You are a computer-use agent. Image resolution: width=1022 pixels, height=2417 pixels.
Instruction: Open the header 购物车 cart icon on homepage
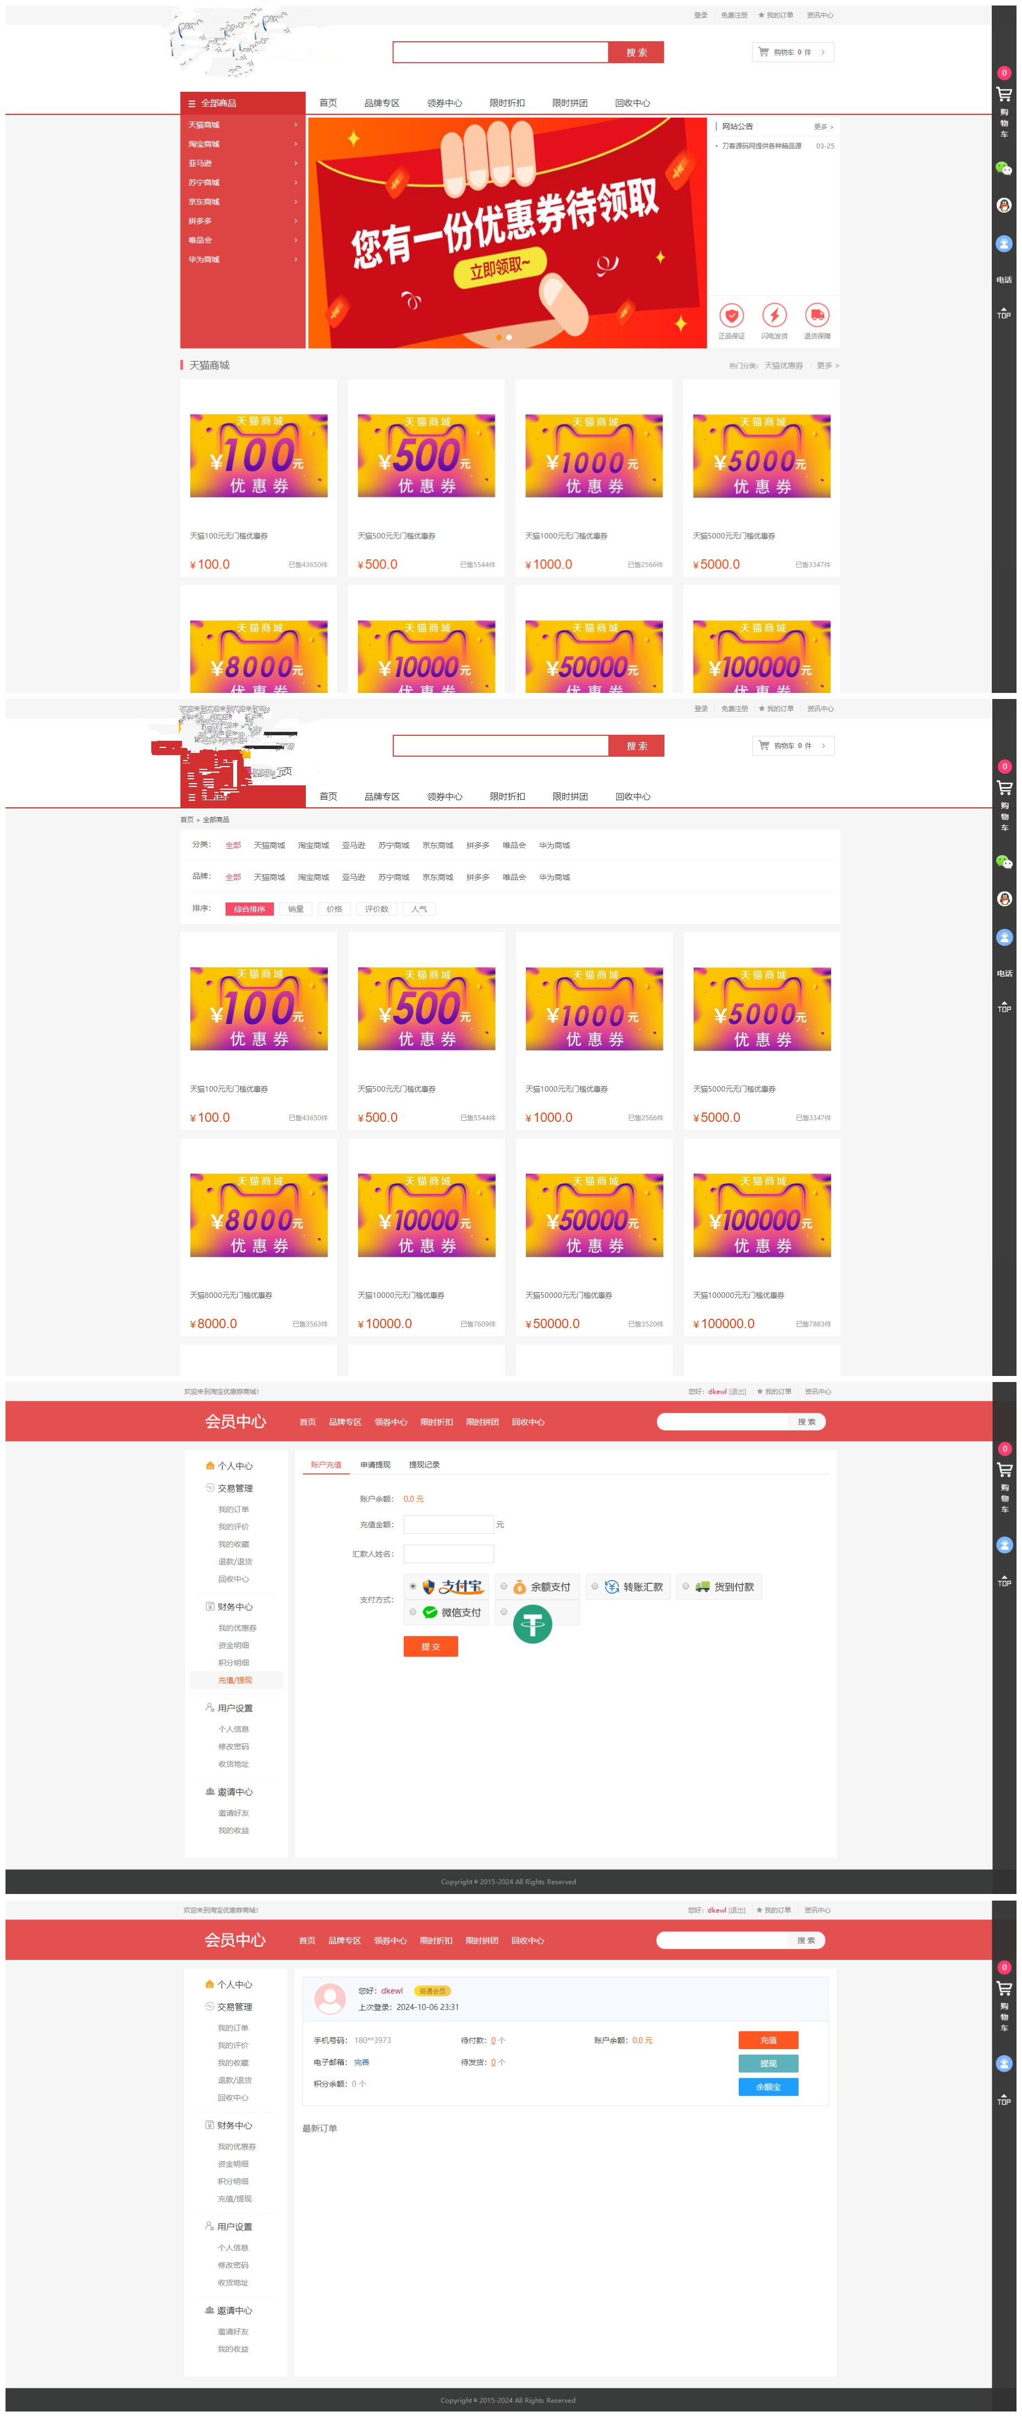click(763, 52)
